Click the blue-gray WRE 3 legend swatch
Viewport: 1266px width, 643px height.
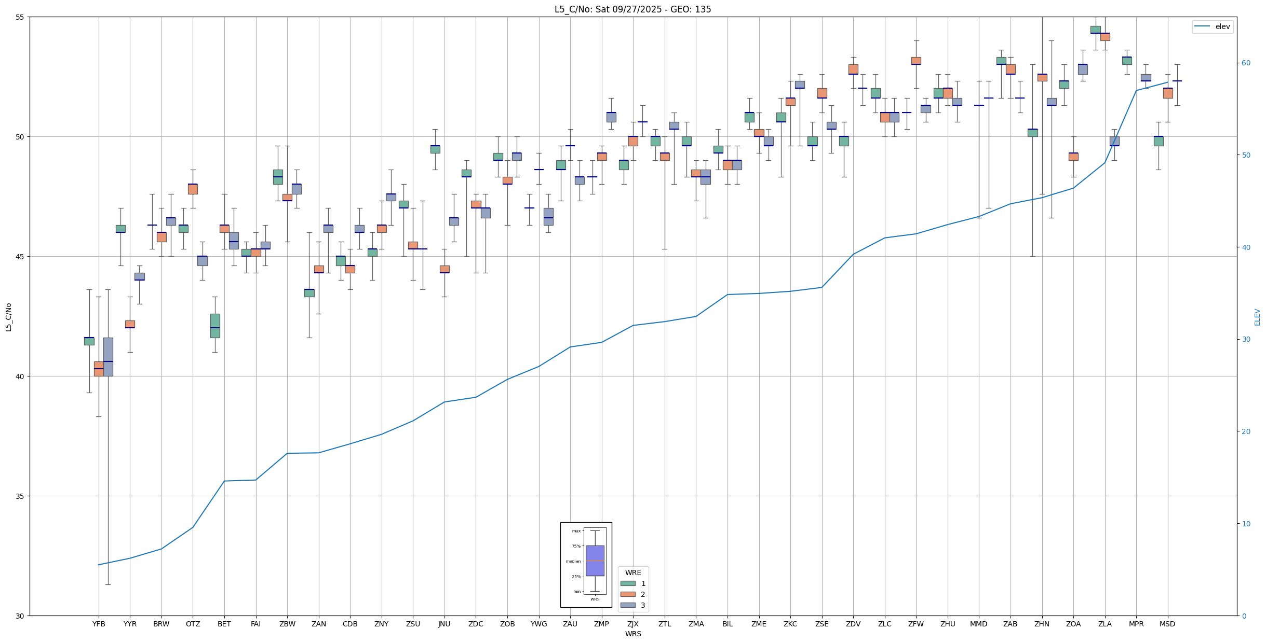pos(628,605)
